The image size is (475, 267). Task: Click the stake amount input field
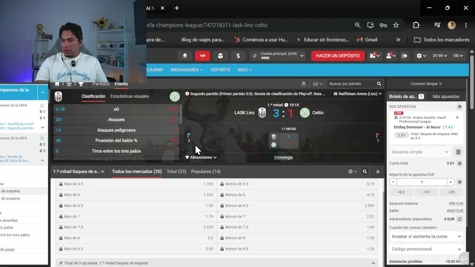click(x=422, y=182)
